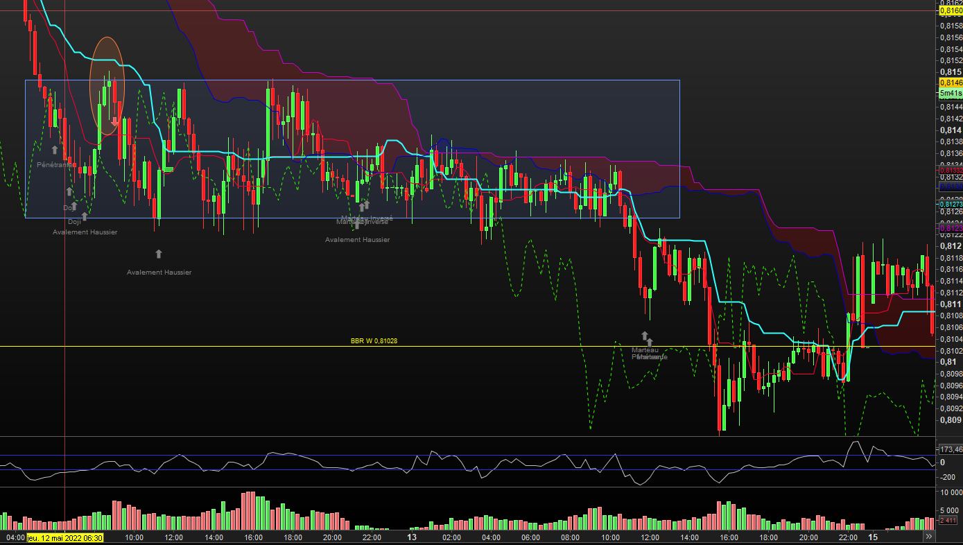Click the yellow 0,8146 current price label
The width and height of the screenshot is (963, 545).
click(x=949, y=82)
